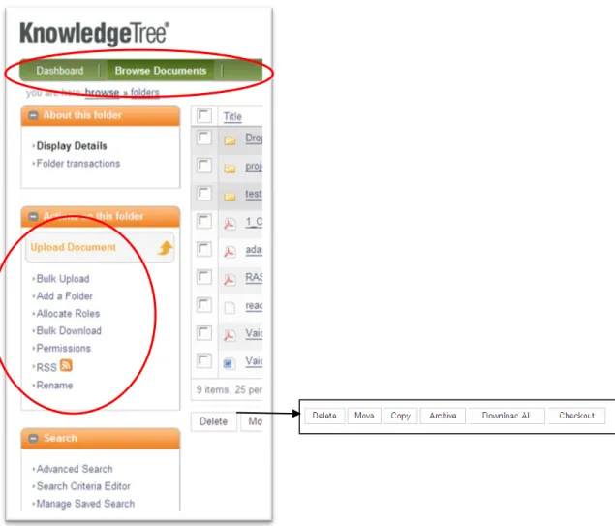
Task: Check the box for the read document row
Action: coord(204,305)
